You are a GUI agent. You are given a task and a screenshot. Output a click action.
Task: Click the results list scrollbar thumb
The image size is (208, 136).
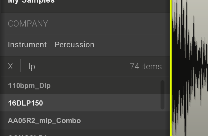[162, 95]
